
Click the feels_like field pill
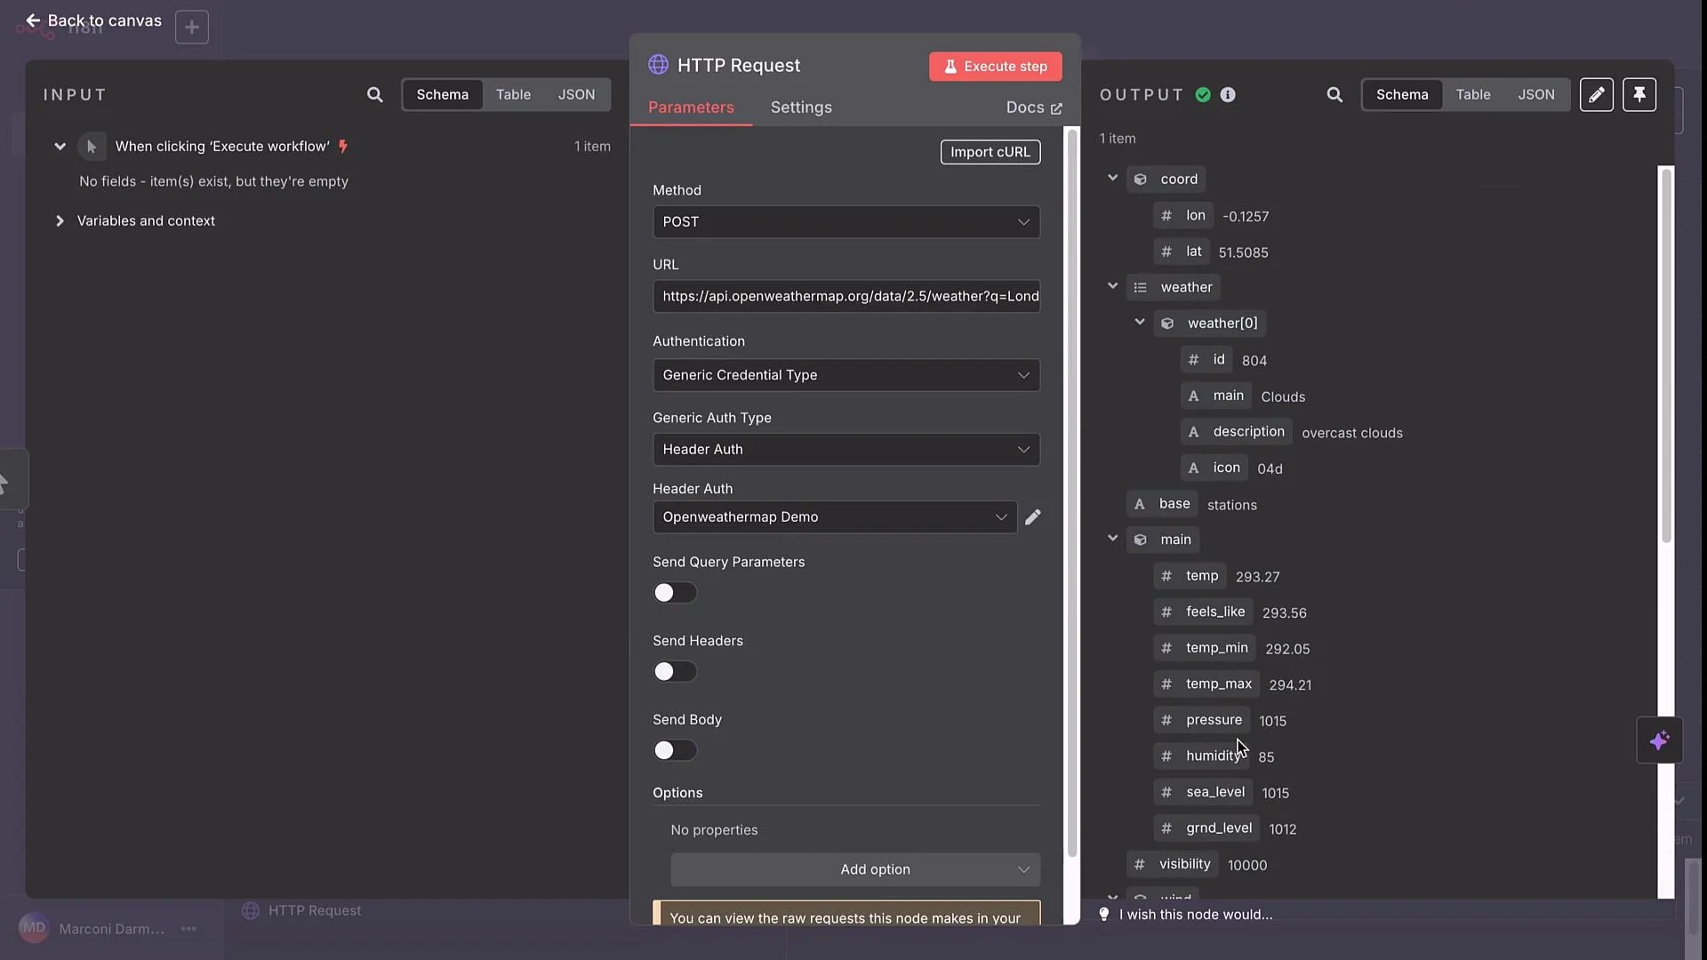[1204, 612]
